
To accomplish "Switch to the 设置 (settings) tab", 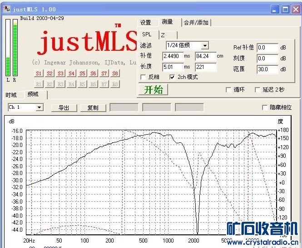I will coord(146,23).
